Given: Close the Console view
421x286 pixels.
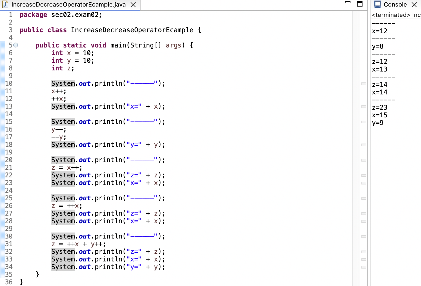Looking at the screenshot, I should pos(414,5).
